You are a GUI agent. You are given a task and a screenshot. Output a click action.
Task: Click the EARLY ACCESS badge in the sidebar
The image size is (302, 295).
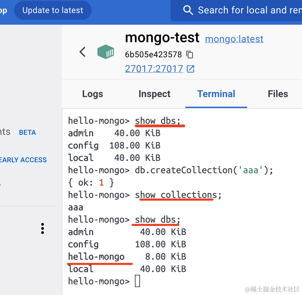point(23,160)
